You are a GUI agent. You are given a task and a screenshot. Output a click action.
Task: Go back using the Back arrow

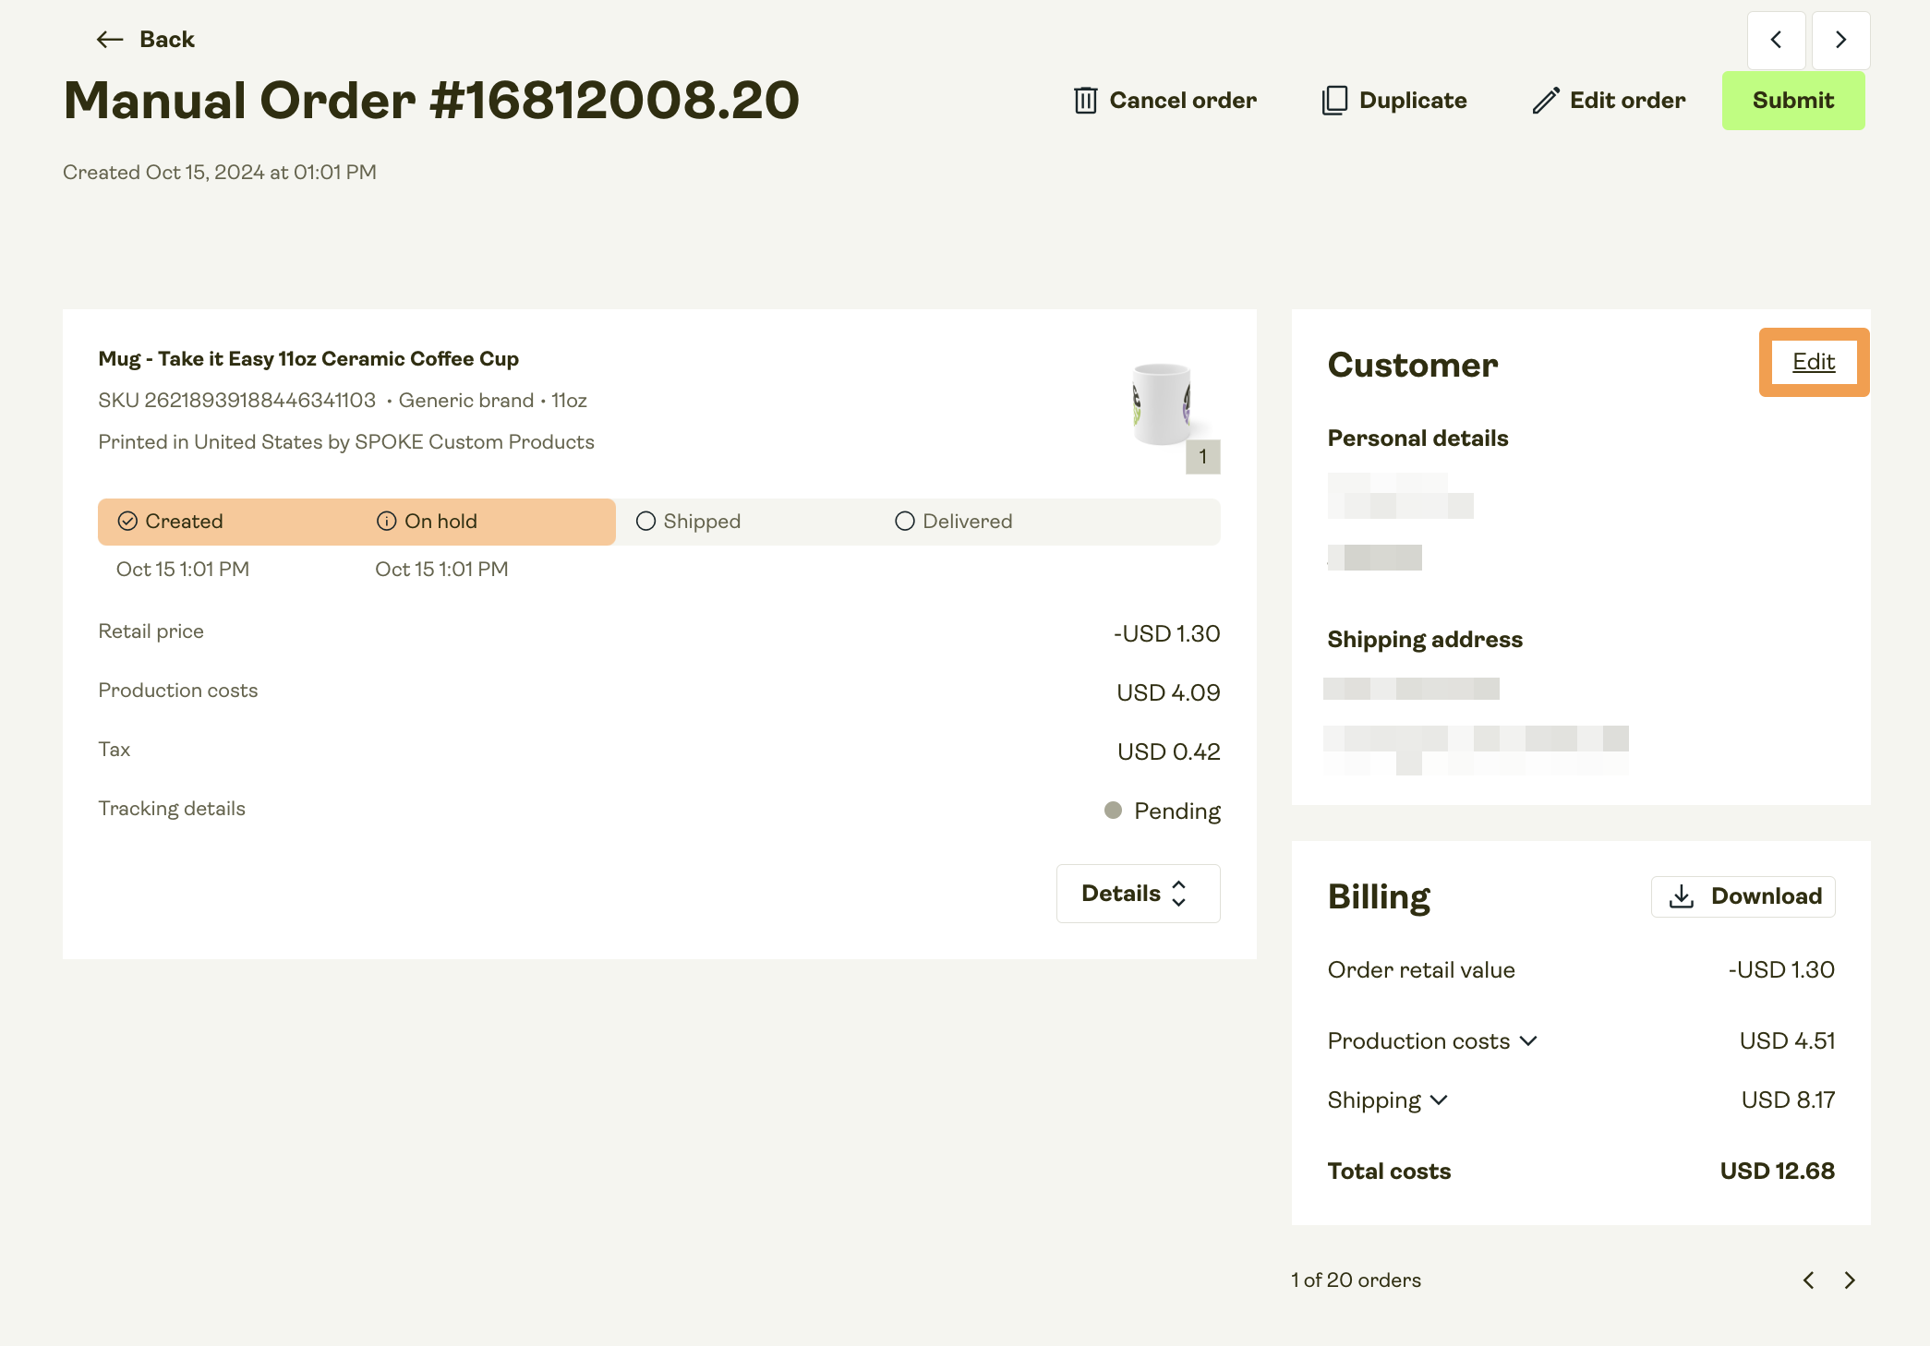pyautogui.click(x=145, y=40)
